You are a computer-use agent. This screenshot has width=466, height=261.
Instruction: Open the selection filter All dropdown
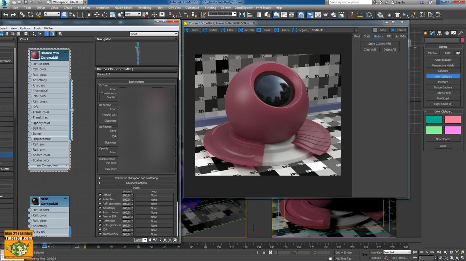tap(52, 14)
